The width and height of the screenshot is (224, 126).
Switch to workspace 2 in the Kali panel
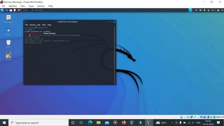[x=33, y=10]
